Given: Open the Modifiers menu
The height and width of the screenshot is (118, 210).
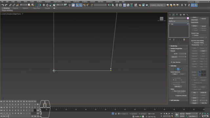Looking at the screenshot, I should pyautogui.click(x=39, y=2).
